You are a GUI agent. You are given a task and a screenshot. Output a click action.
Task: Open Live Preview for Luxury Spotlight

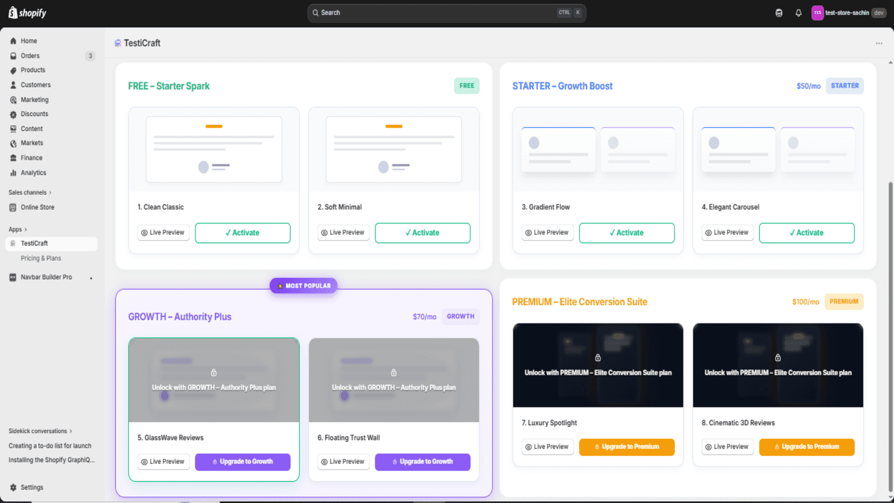pyautogui.click(x=548, y=447)
